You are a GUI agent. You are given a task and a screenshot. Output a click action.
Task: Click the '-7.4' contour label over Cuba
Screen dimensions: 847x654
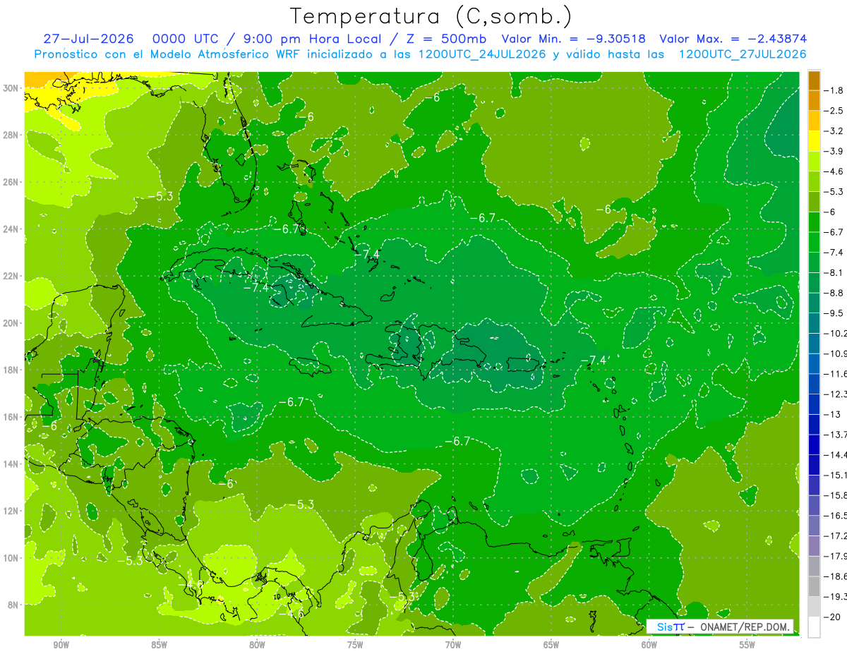click(256, 288)
